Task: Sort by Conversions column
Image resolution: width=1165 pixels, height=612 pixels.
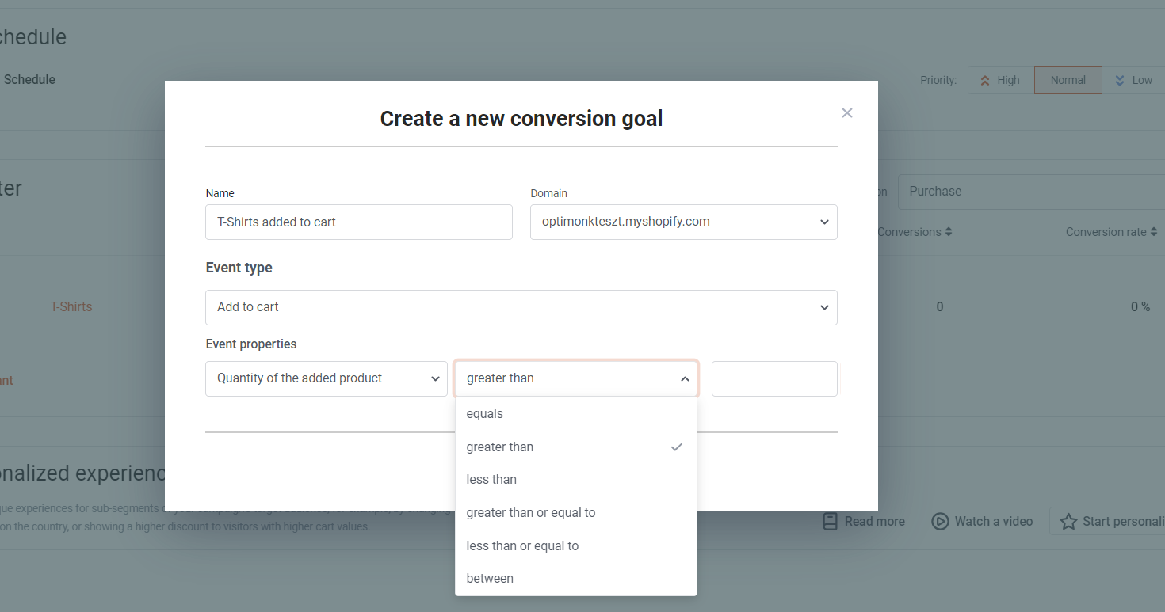Action: 915,232
